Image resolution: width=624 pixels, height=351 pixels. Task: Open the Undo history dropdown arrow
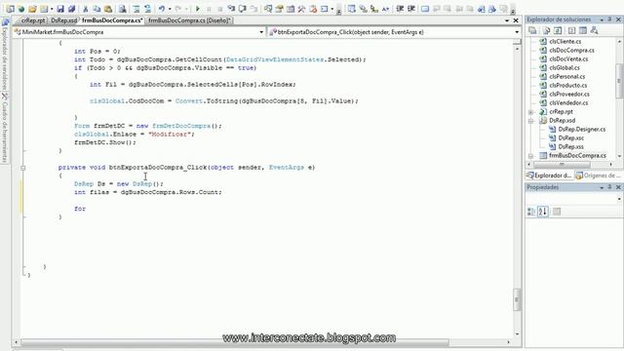click(170, 9)
